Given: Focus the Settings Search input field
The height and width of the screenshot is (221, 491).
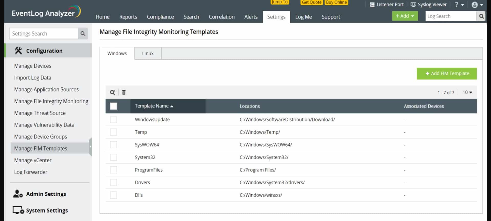Looking at the screenshot, I should (44, 34).
